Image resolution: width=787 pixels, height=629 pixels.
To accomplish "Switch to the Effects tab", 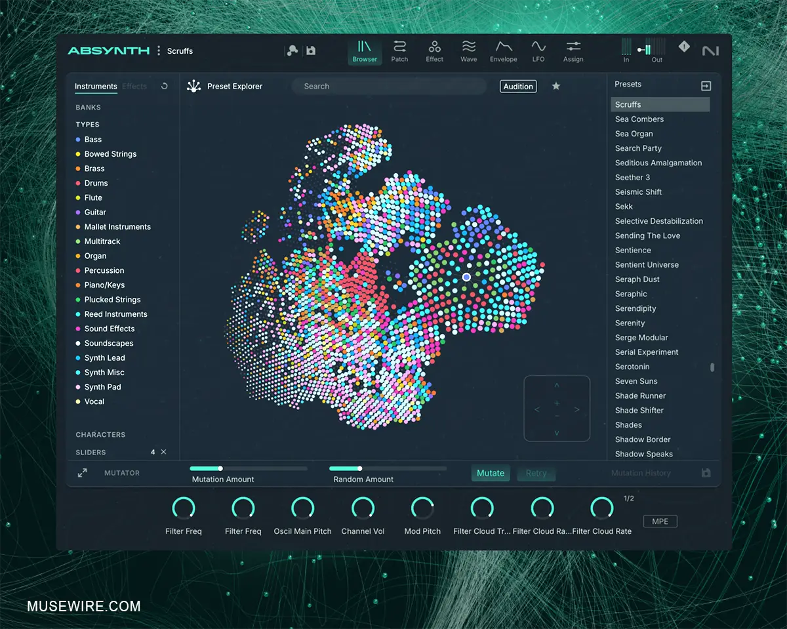I will (x=134, y=87).
